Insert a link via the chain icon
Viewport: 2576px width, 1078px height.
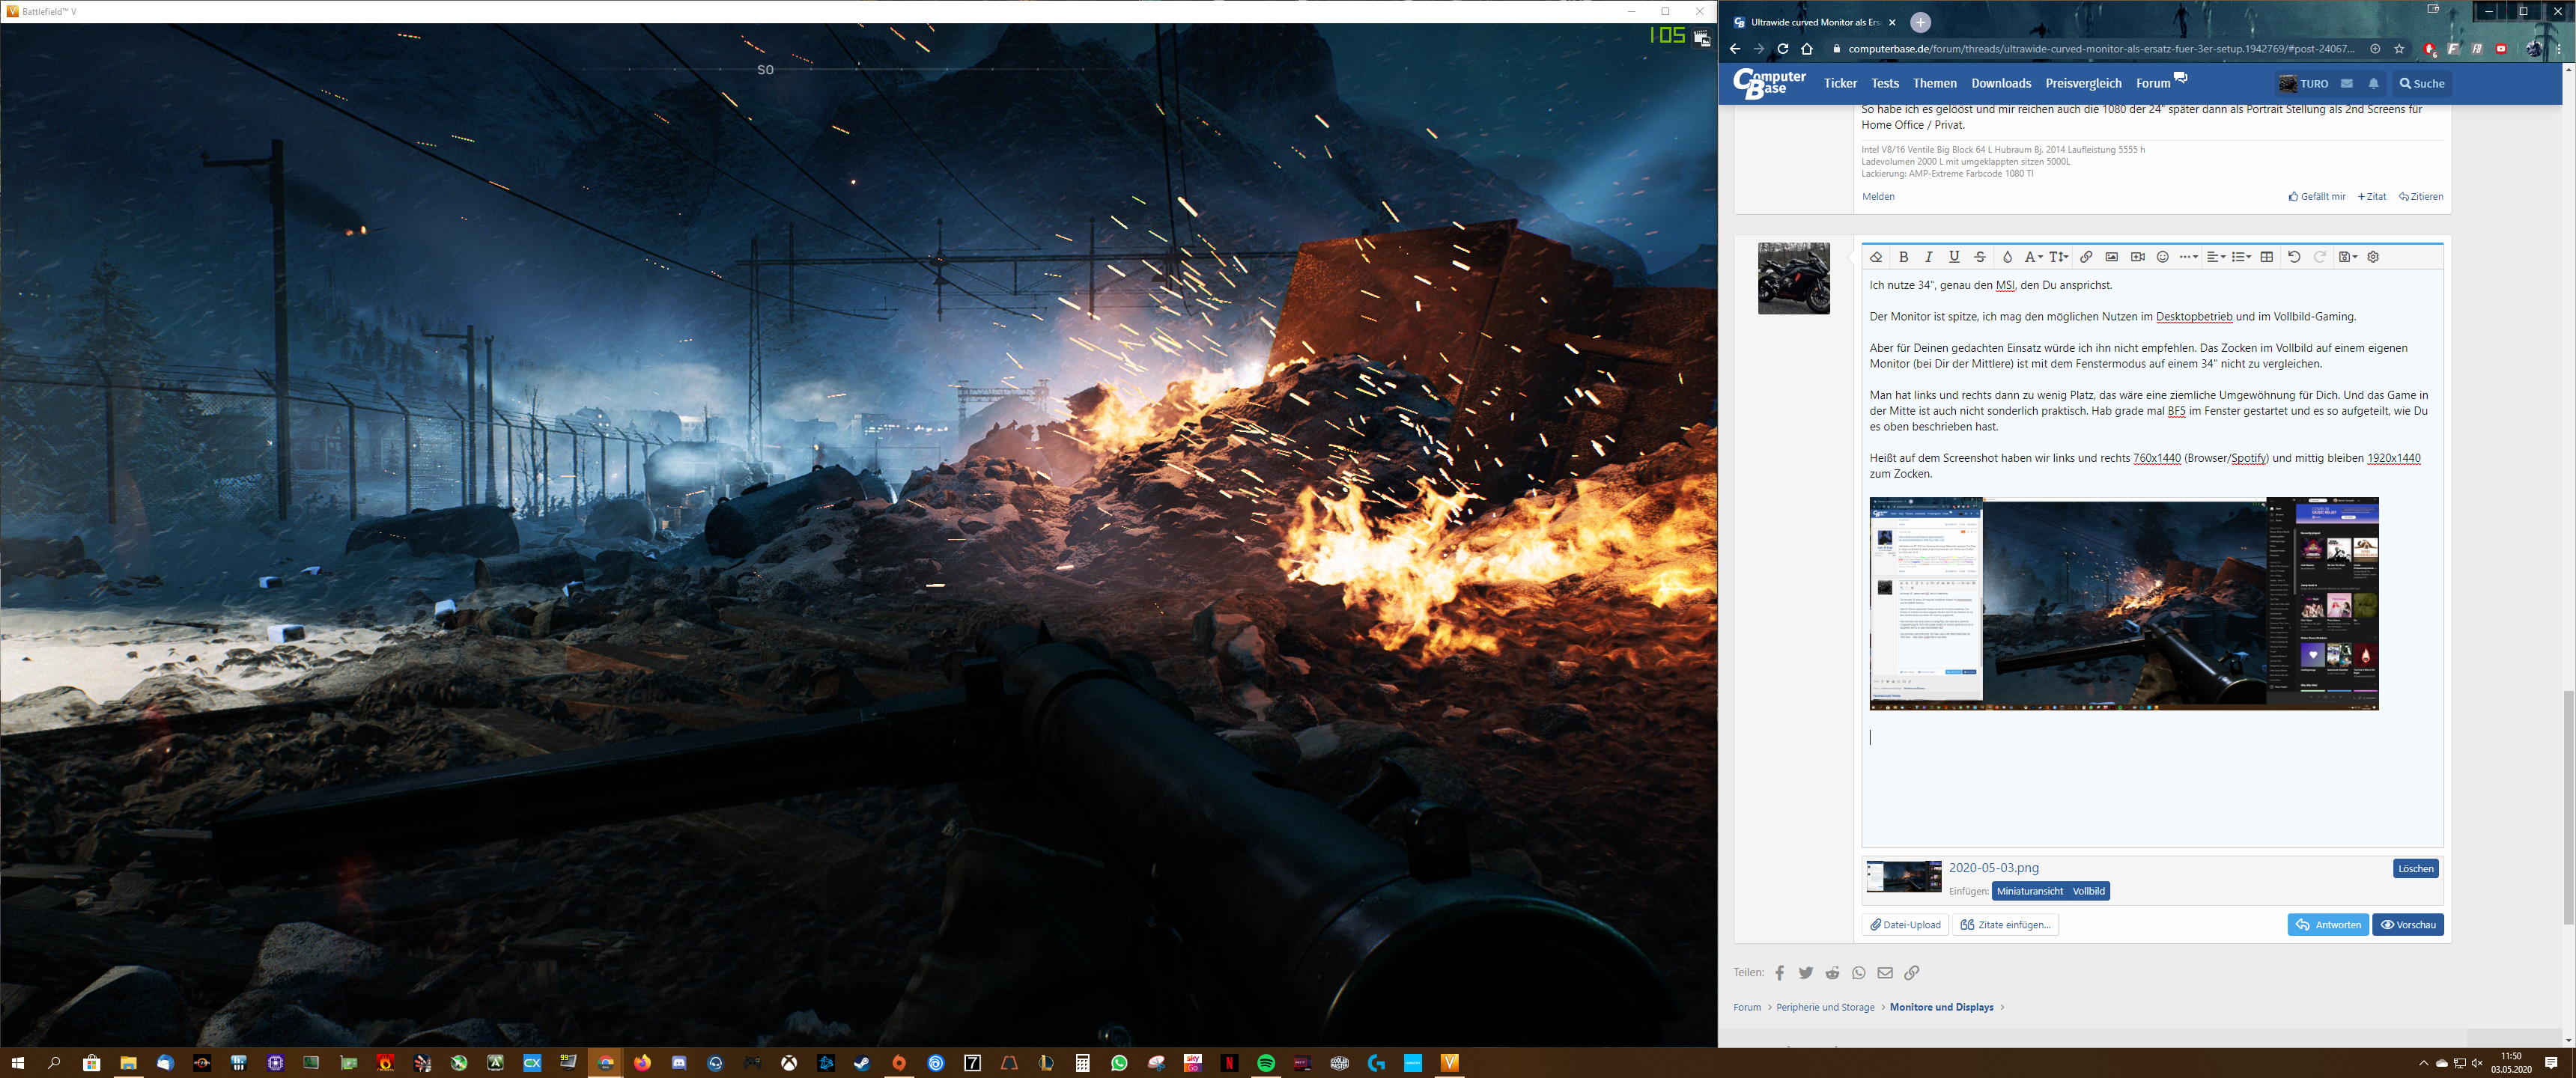click(2086, 257)
